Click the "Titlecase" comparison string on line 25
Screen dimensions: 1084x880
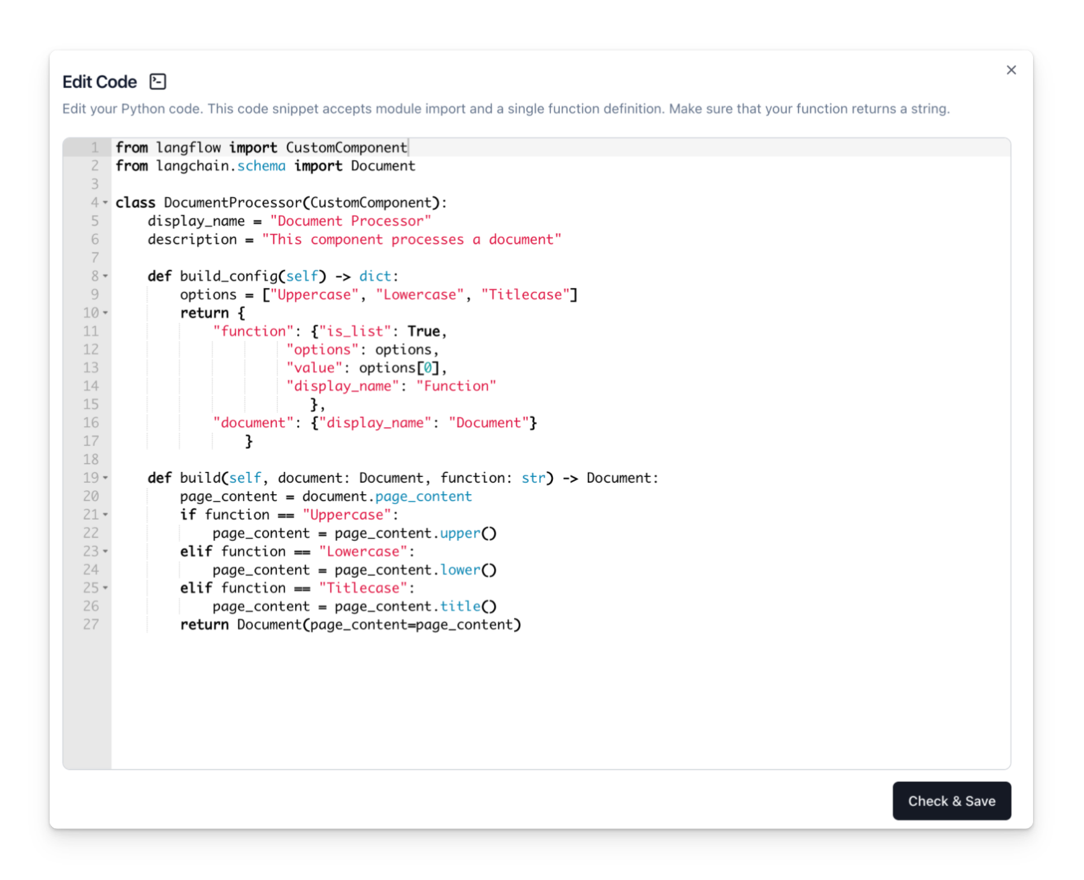click(363, 588)
